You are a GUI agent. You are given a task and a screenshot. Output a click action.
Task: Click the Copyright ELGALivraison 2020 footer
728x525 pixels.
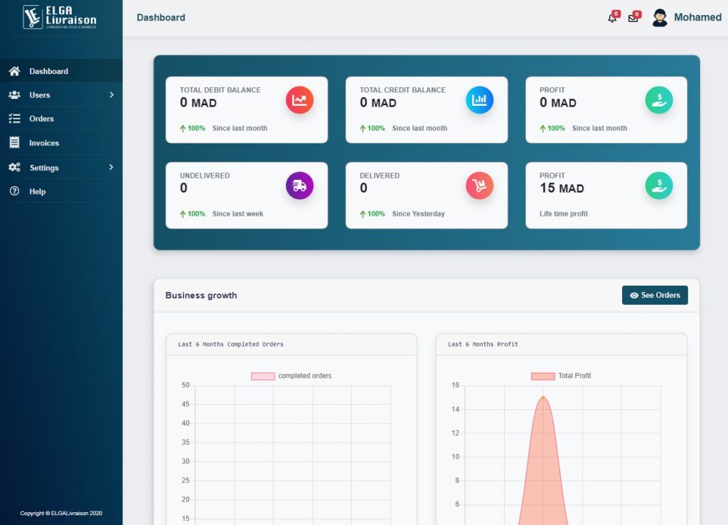click(x=61, y=513)
